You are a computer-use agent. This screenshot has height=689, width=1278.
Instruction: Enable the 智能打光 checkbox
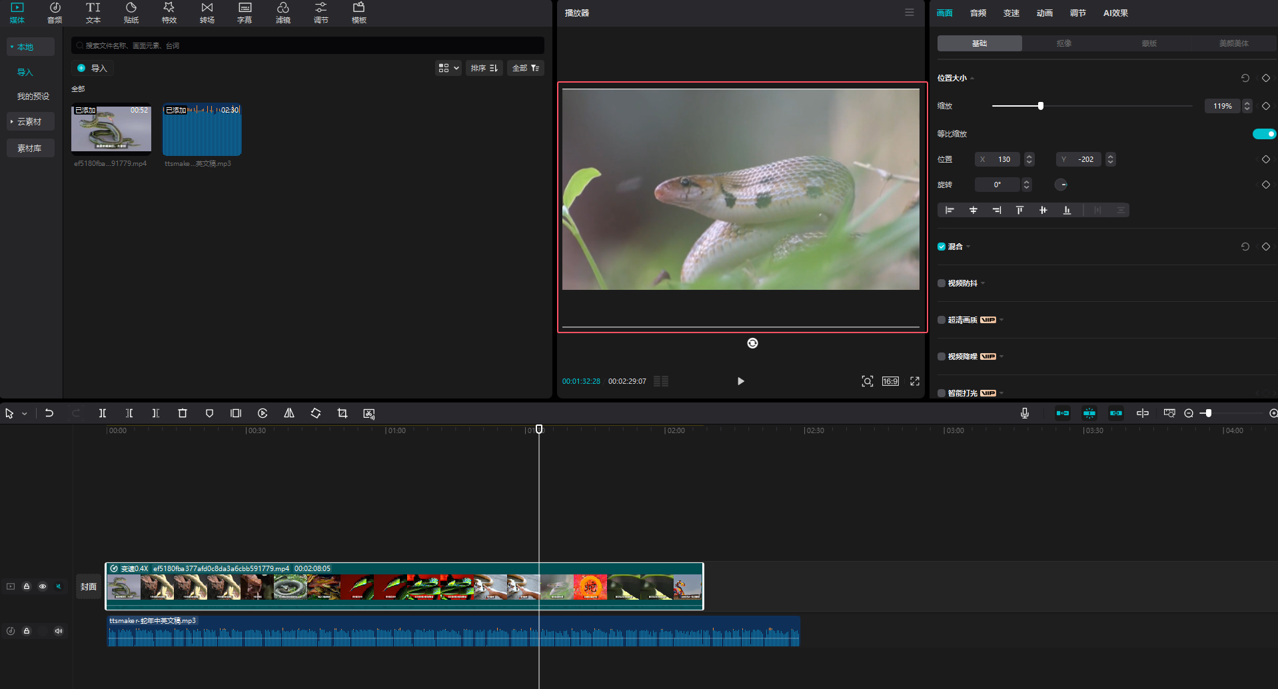click(x=942, y=393)
